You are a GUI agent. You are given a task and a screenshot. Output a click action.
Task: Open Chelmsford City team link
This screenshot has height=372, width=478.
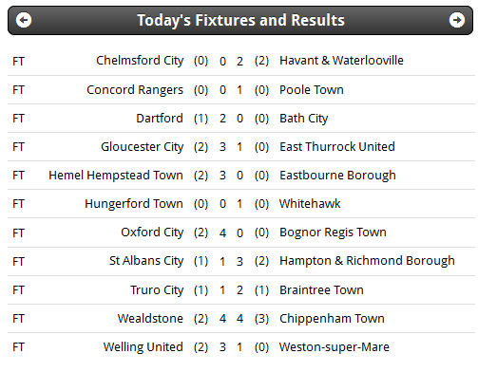coord(140,61)
